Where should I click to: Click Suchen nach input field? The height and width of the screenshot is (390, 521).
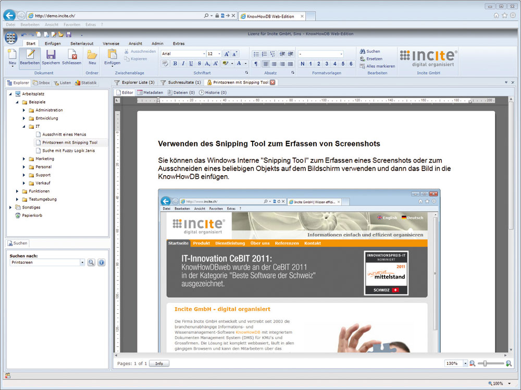45,262
